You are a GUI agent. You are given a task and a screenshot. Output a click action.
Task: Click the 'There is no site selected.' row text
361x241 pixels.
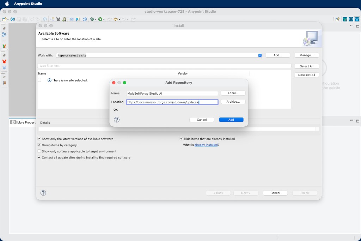(x=70, y=80)
